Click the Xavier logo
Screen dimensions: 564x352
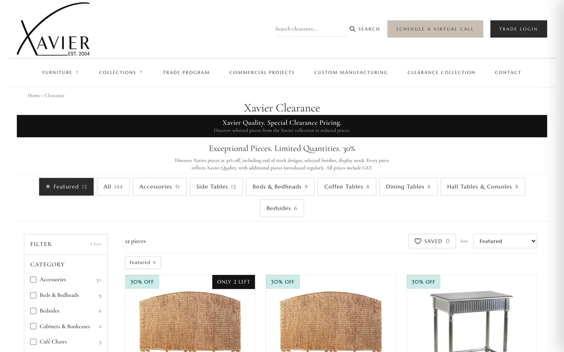point(53,29)
